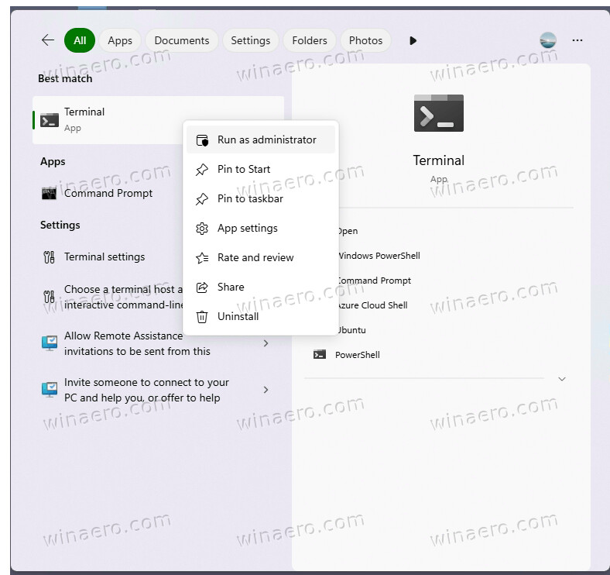Image resolution: width=610 pixels, height=575 pixels.
Task: Select Uninstall from the context menu
Action: coord(238,317)
